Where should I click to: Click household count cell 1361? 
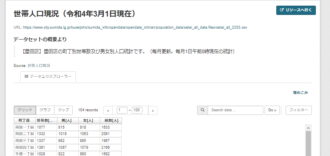coord(46,147)
